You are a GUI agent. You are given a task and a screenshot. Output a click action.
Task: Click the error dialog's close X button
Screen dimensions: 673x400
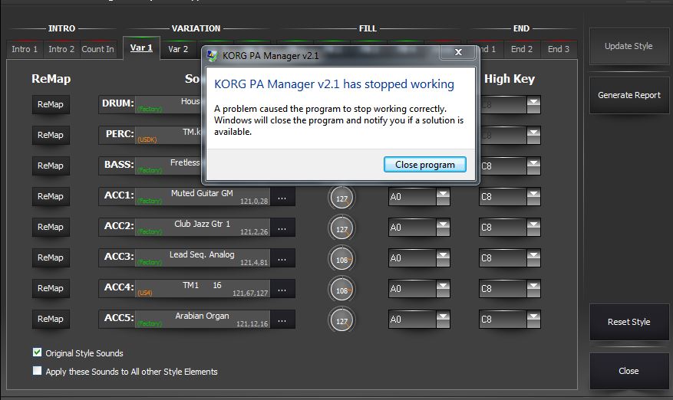[x=458, y=53]
